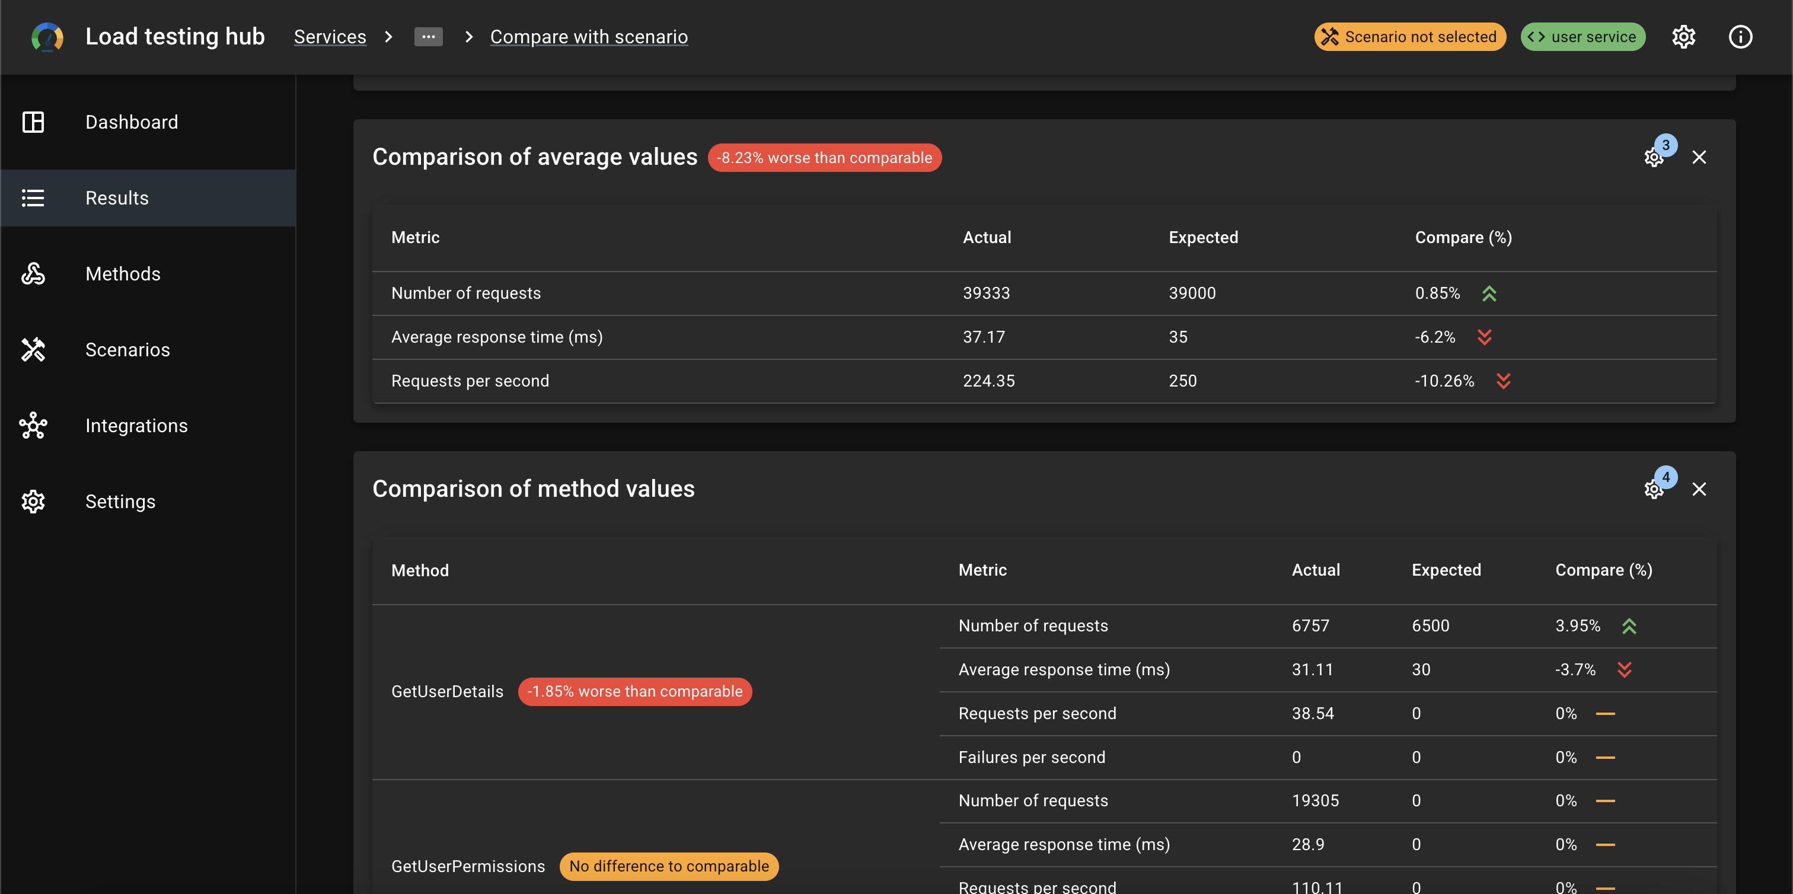This screenshot has height=894, width=1793.
Task: Open settings for Comparison of average values
Action: (1654, 157)
